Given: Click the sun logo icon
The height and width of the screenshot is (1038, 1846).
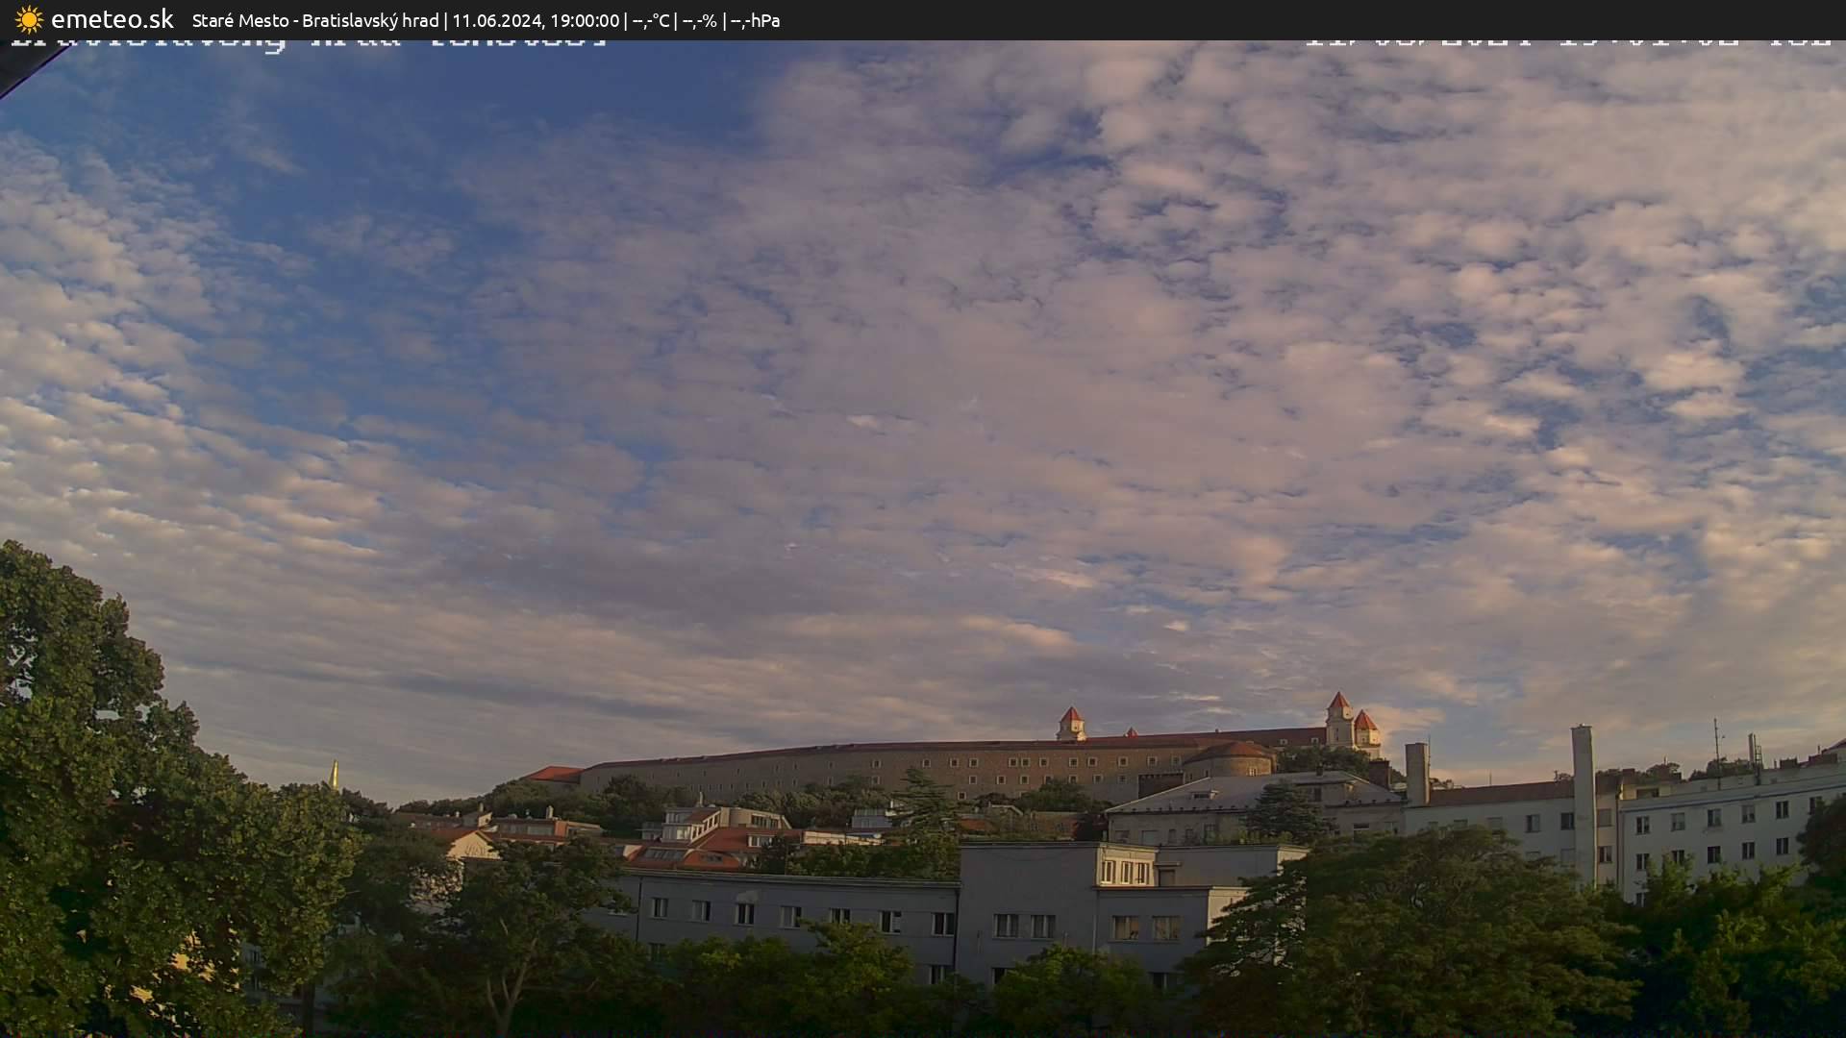Looking at the screenshot, I should (29, 19).
